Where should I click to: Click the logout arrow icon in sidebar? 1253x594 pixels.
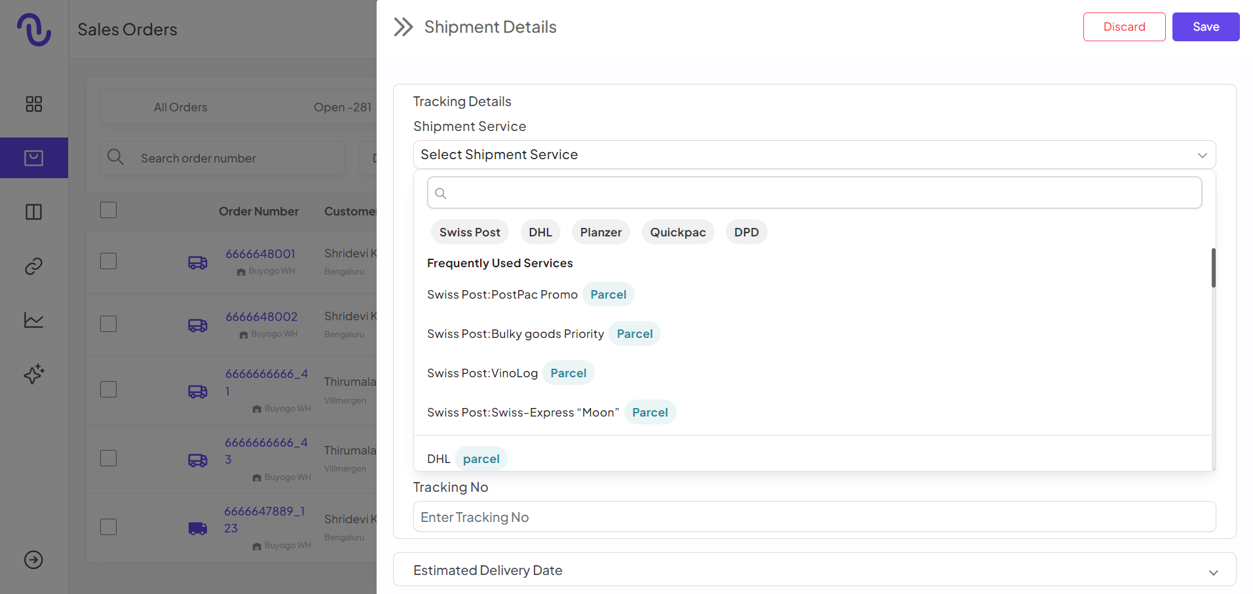tap(33, 560)
